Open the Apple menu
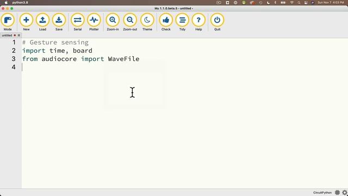 [6, 3]
